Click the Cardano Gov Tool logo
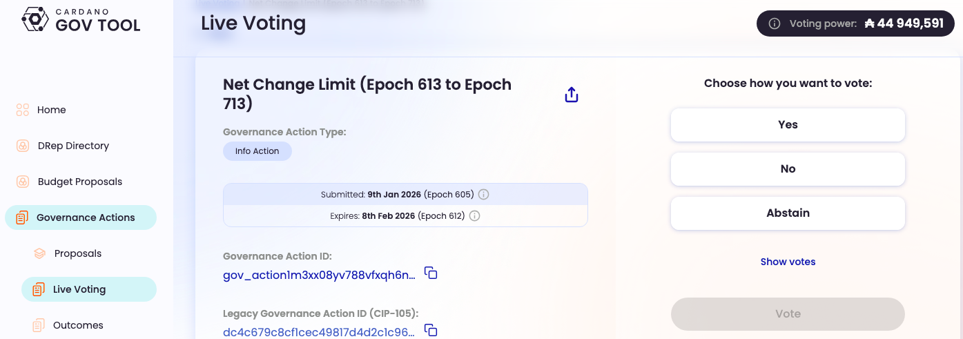This screenshot has width=963, height=339. click(x=81, y=20)
